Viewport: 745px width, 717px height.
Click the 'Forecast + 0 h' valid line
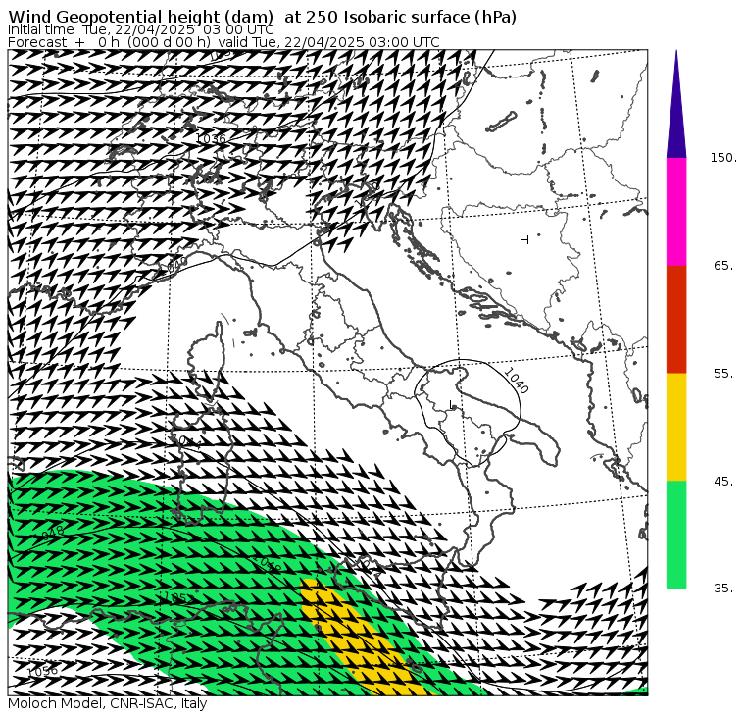223,43
